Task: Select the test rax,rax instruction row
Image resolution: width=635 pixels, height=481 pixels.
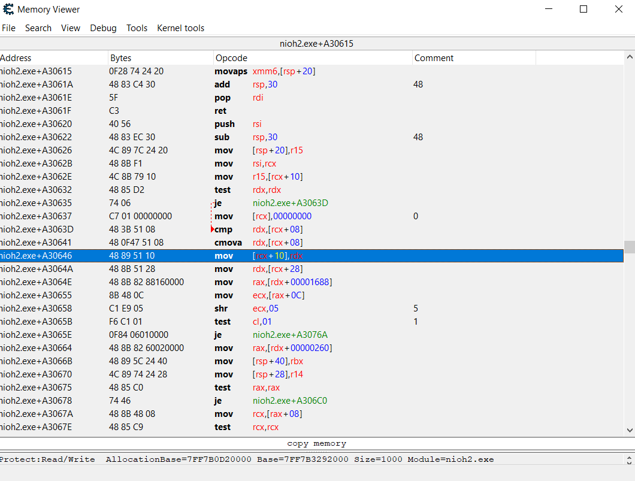Action: pos(312,388)
